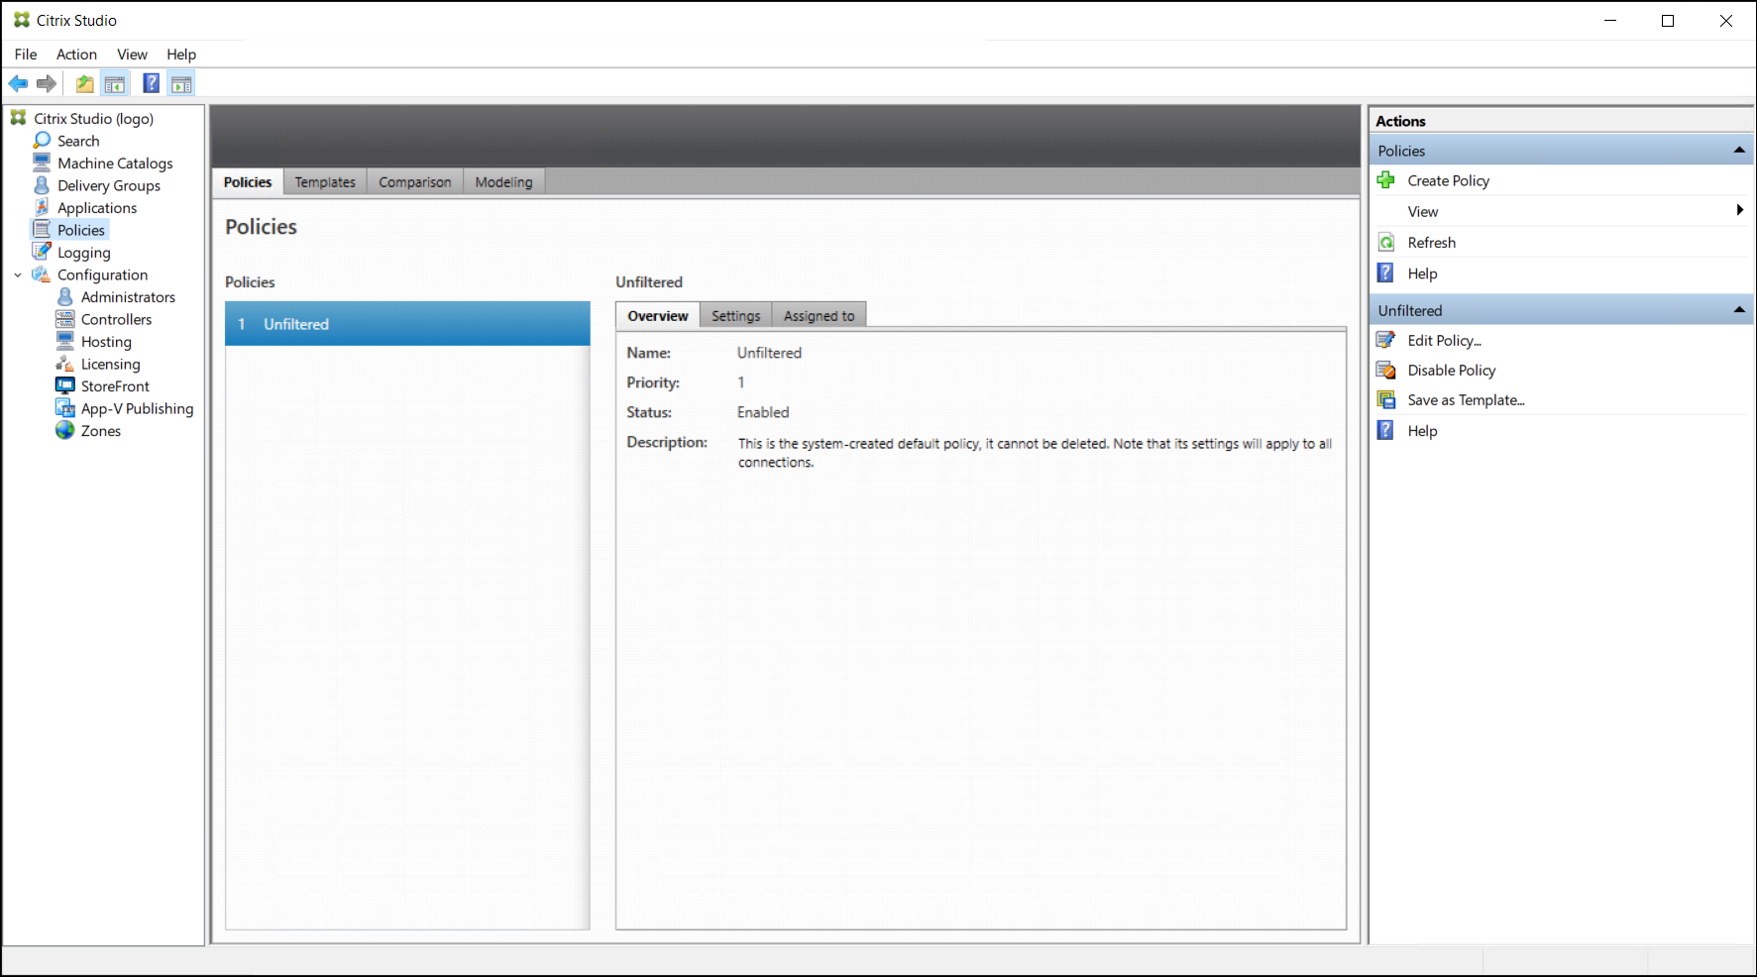Click the Logging icon in tree
This screenshot has width=1757, height=977.
pyautogui.click(x=42, y=252)
